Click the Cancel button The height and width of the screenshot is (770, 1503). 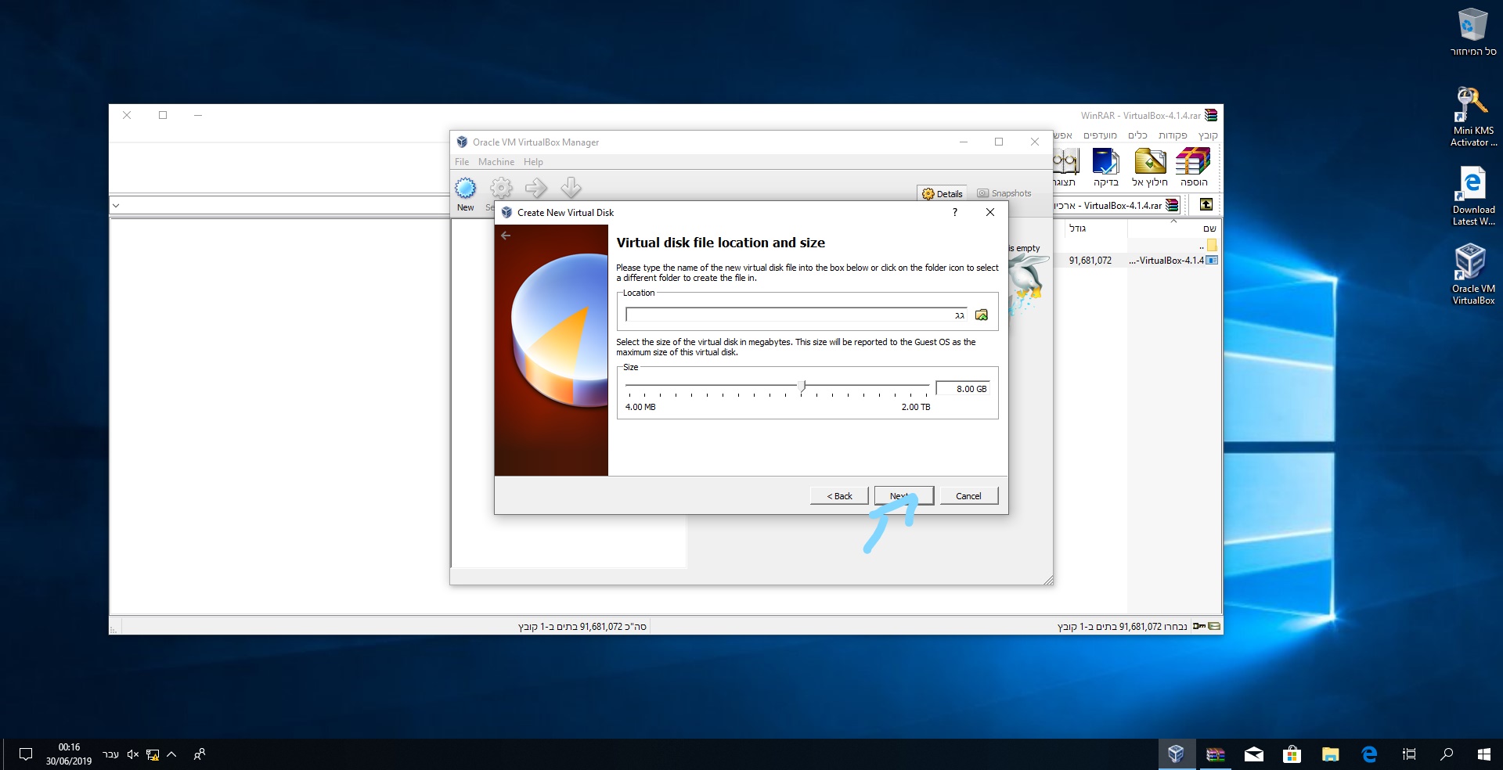pyautogui.click(x=968, y=496)
